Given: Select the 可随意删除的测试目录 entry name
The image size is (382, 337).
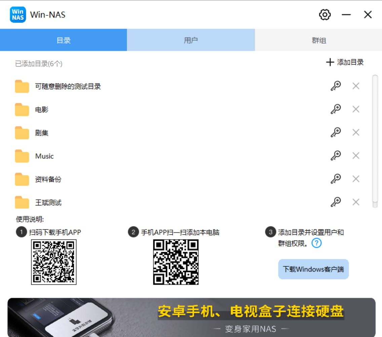Looking at the screenshot, I should pyautogui.click(x=68, y=86).
